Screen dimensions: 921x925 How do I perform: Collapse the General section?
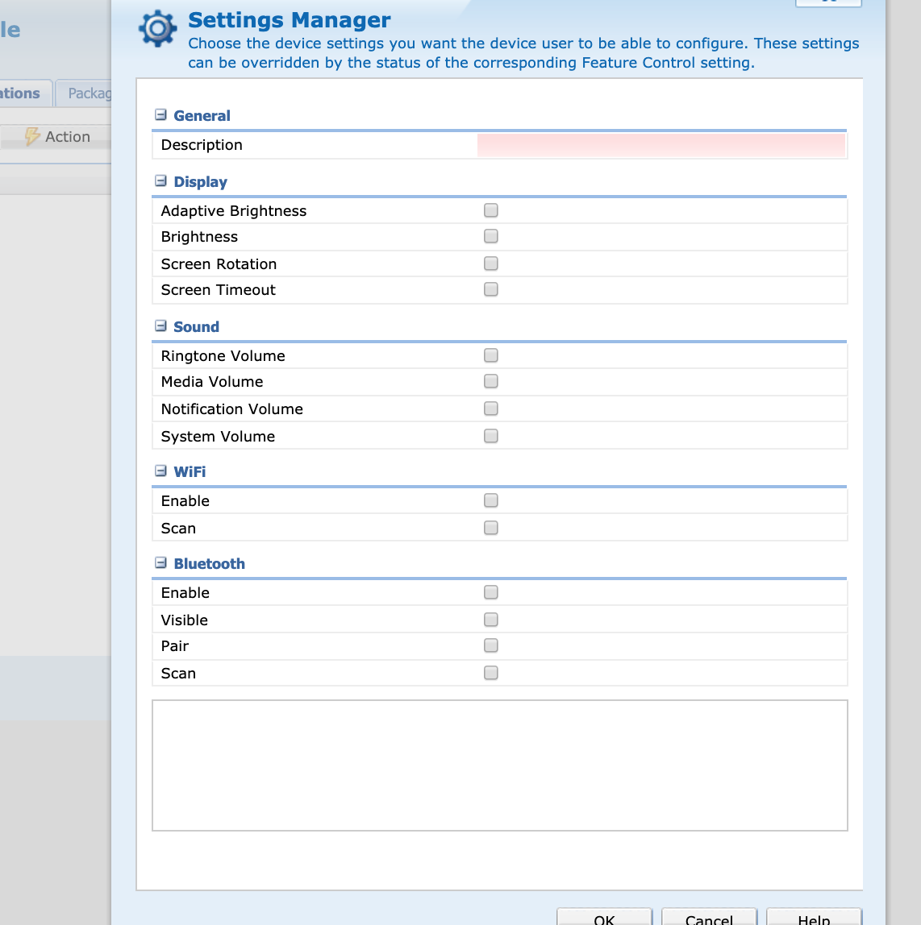tap(160, 115)
